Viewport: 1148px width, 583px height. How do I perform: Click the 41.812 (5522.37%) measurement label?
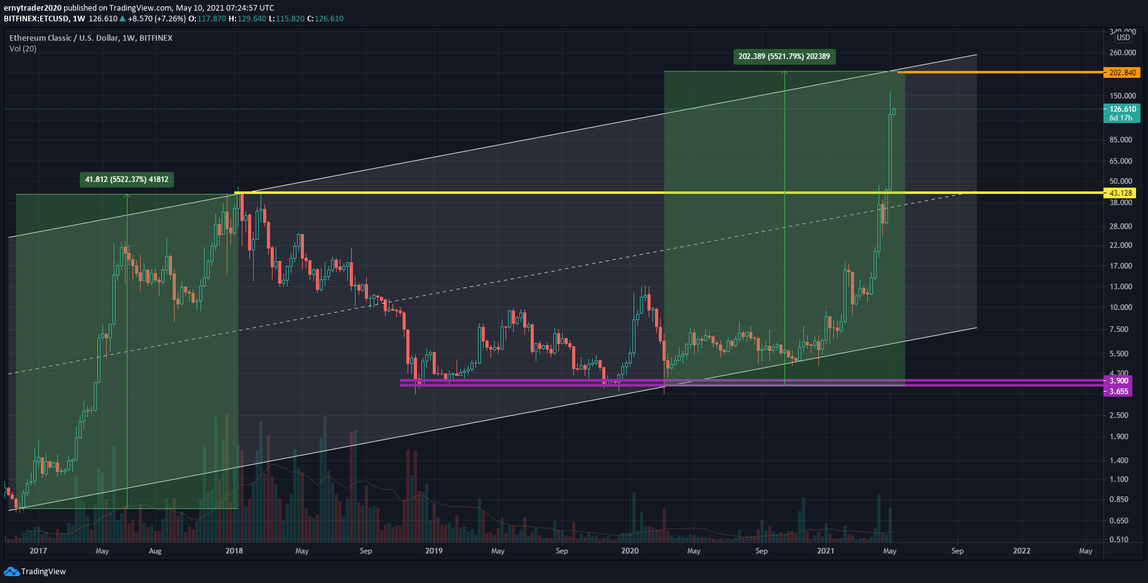pyautogui.click(x=127, y=179)
